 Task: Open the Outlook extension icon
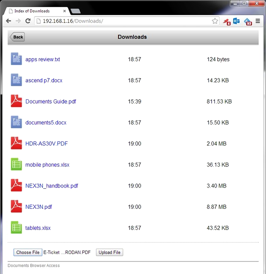click(236, 21)
